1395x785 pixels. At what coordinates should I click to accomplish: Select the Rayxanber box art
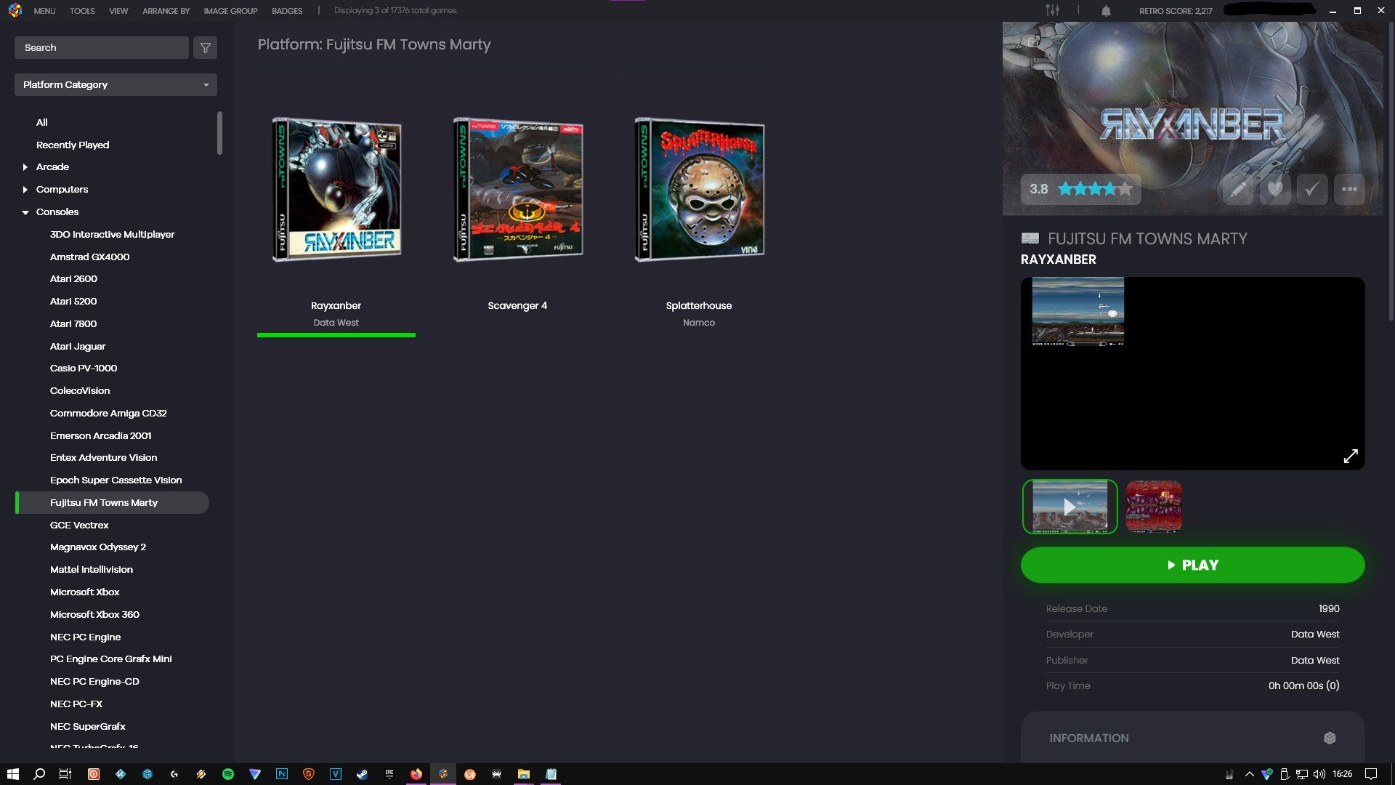[x=336, y=189]
